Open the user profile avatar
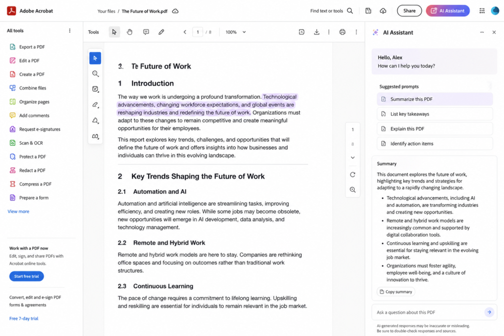The height and width of the screenshot is (336, 504). pos(495,11)
